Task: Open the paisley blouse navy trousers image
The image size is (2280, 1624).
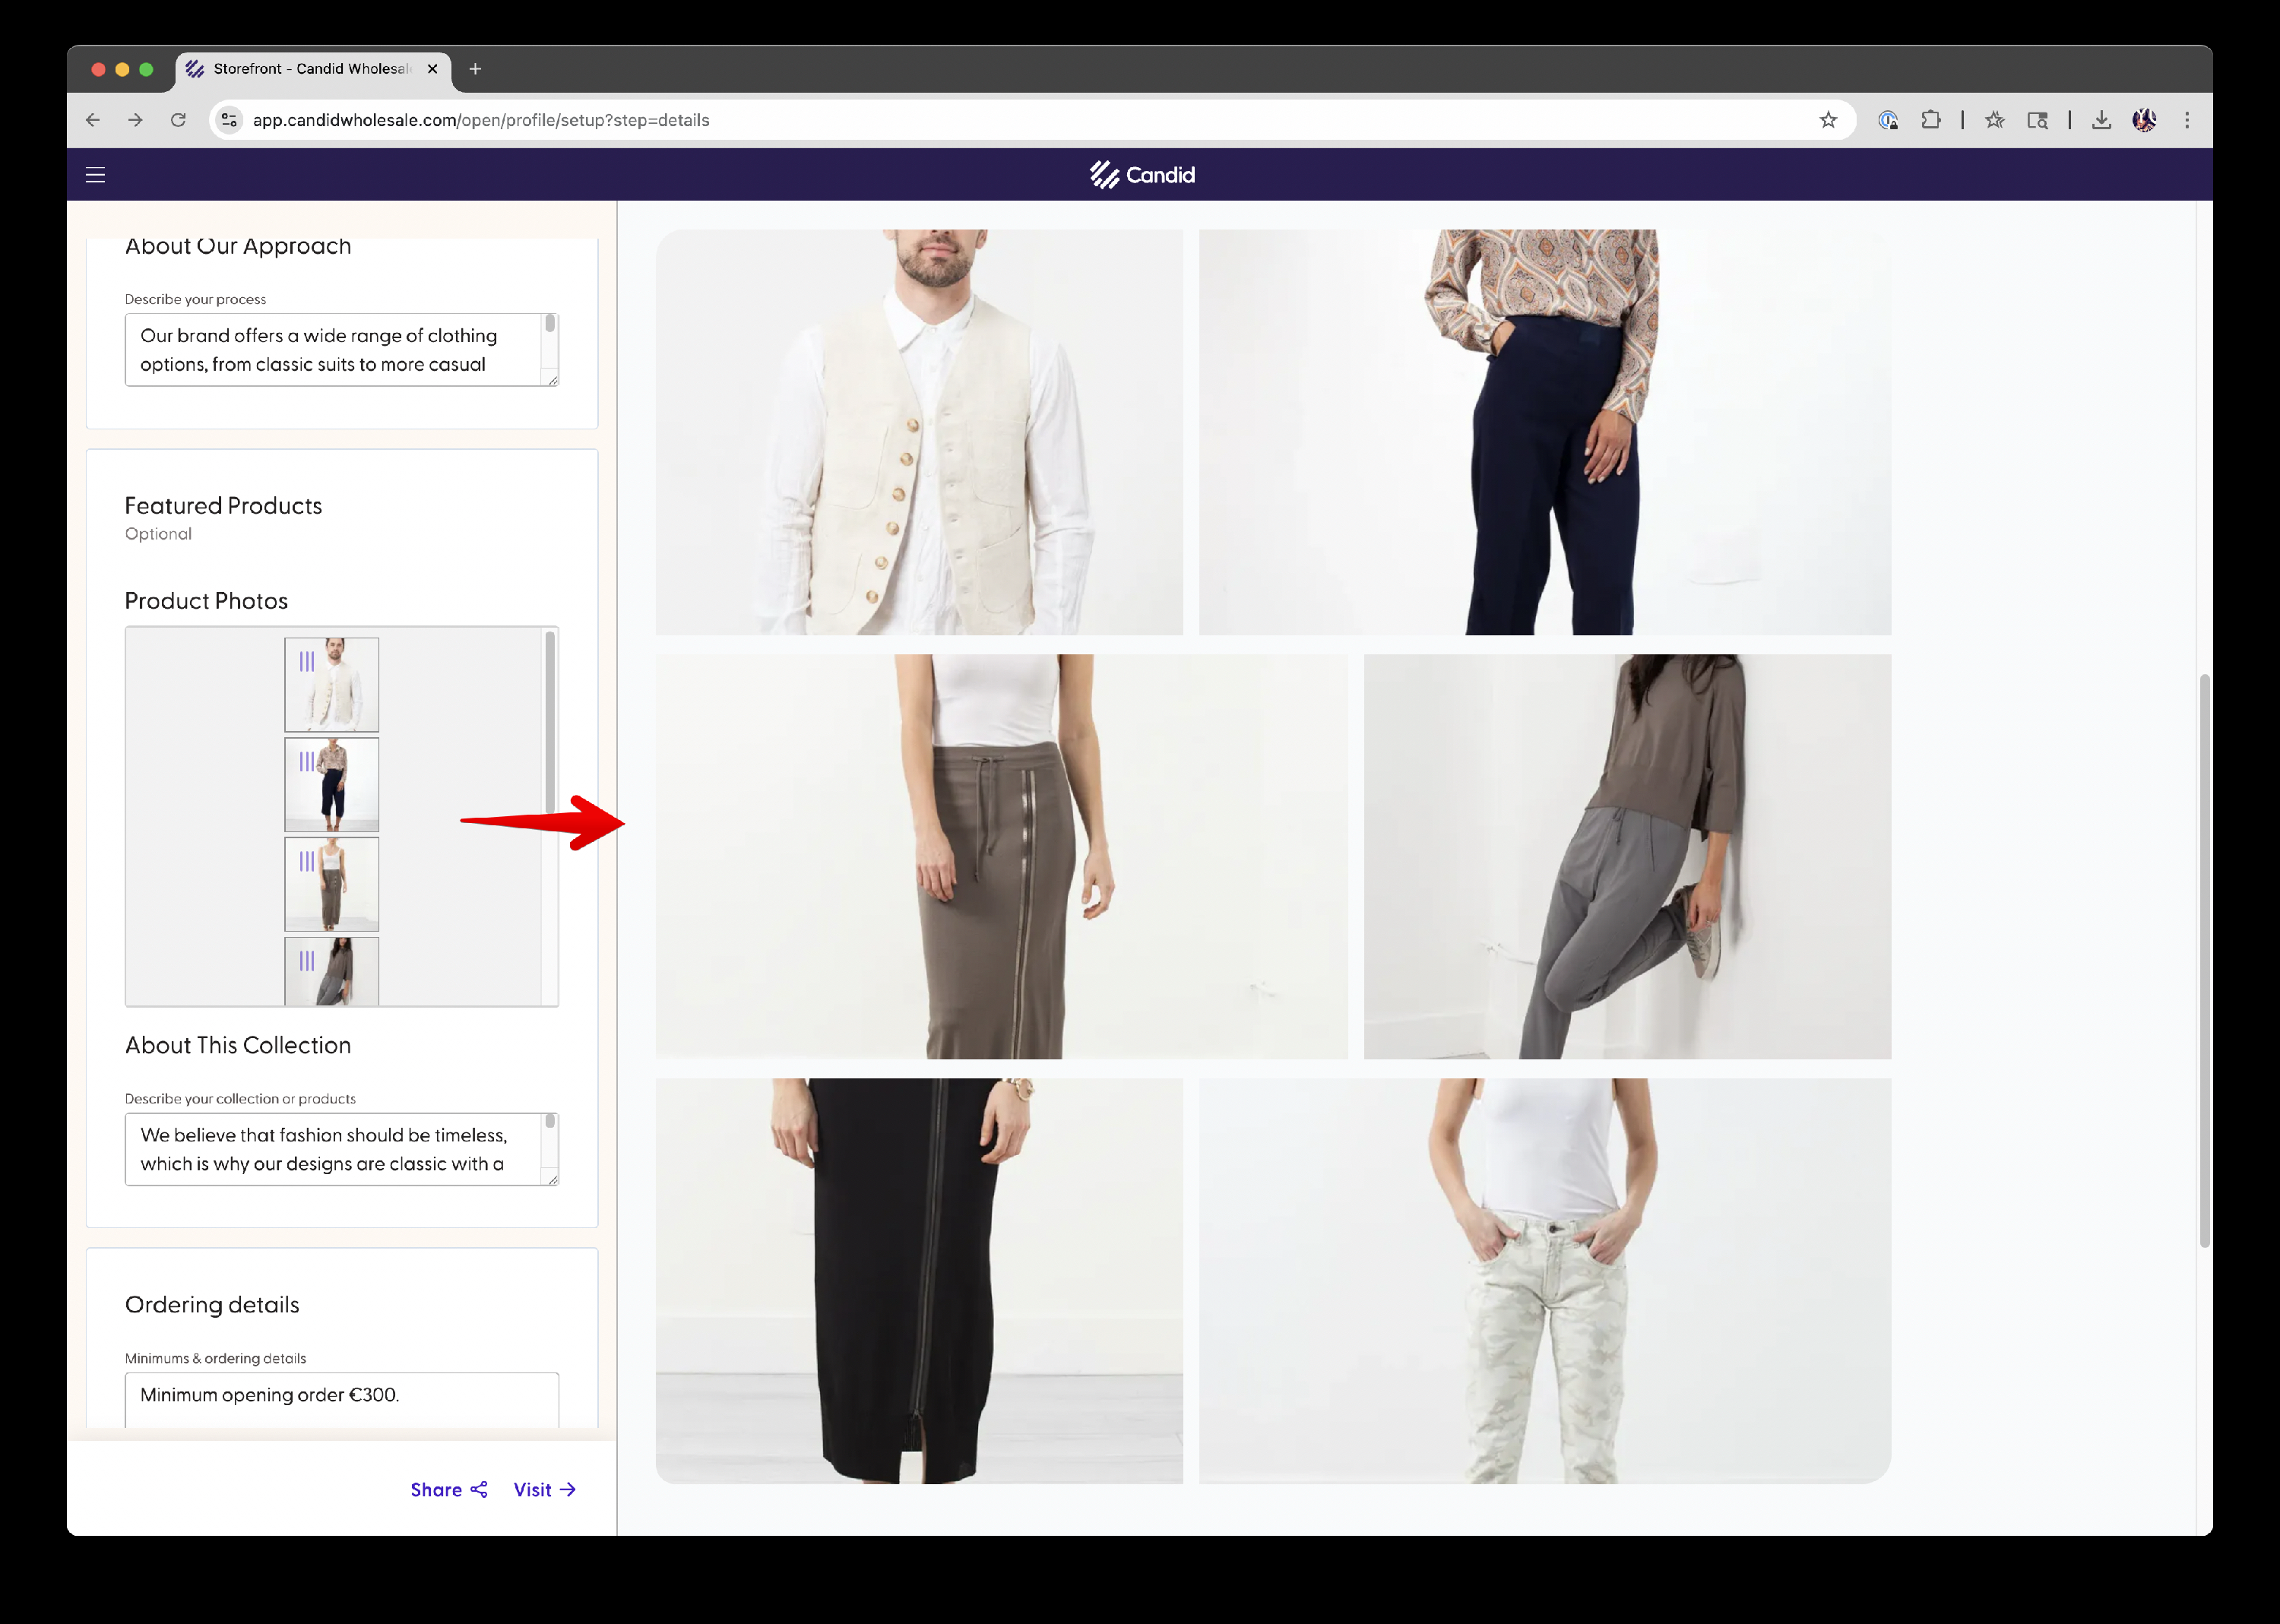Action: [1545, 432]
